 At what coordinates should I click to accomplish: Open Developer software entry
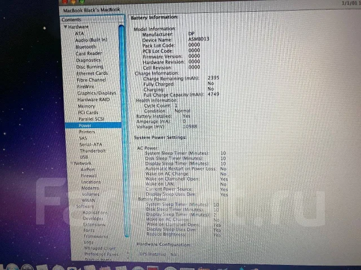coord(93,219)
